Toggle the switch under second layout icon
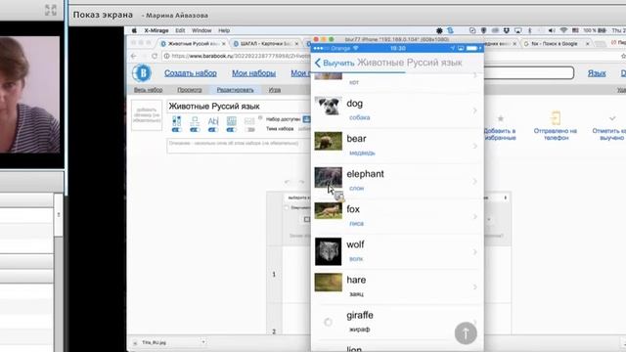 (x=195, y=130)
